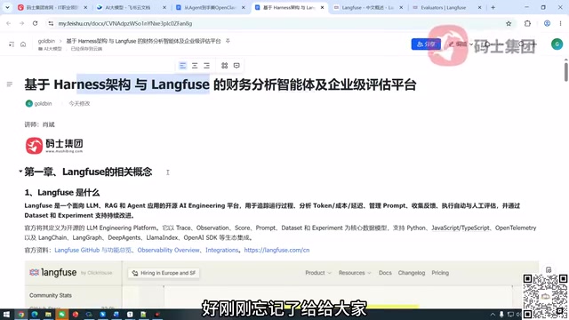Click Community Stats label
Viewport: 569px width, 320px height.
[x=51, y=295]
